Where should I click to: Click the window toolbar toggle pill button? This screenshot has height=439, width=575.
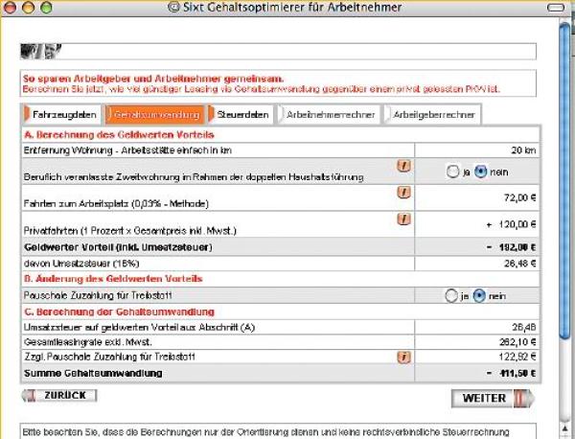556,8
